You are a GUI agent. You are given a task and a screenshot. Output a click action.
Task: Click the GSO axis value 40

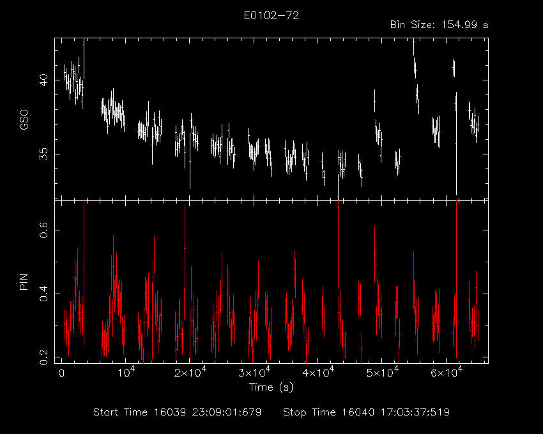click(x=43, y=80)
